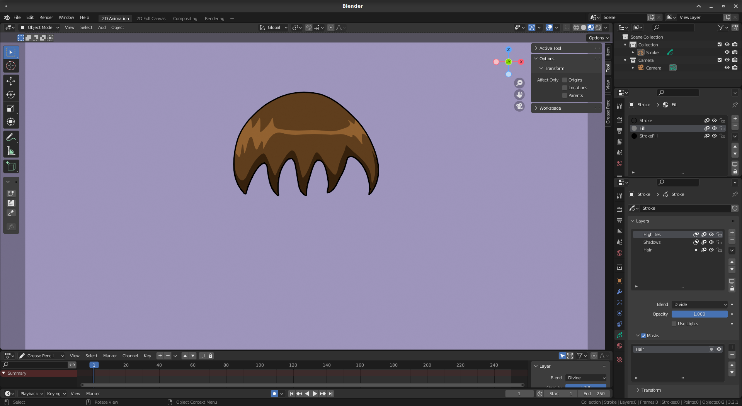This screenshot has height=406, width=742.
Task: Enable Affect Only Locations checkbox
Action: [565, 88]
